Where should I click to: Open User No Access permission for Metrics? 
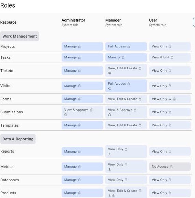coord(170,167)
